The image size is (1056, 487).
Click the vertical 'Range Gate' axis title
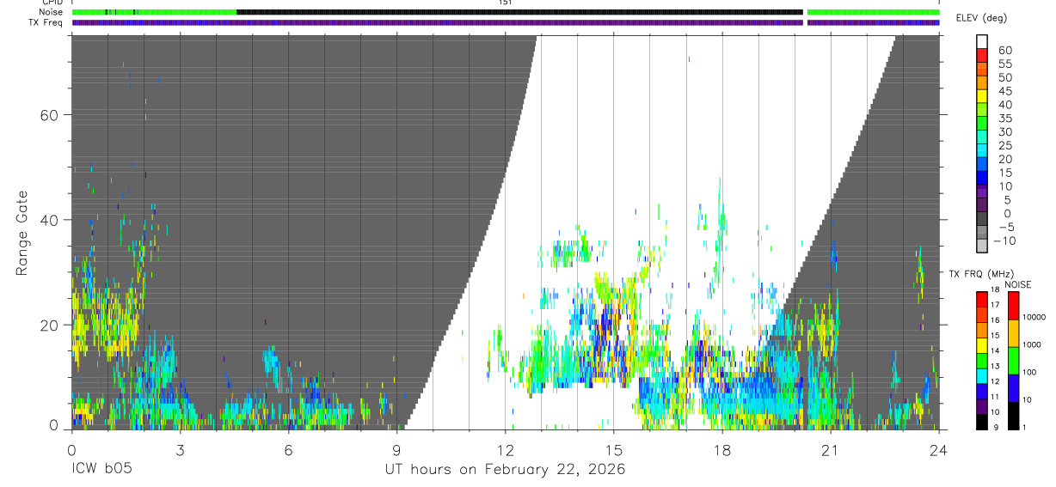tap(23, 233)
